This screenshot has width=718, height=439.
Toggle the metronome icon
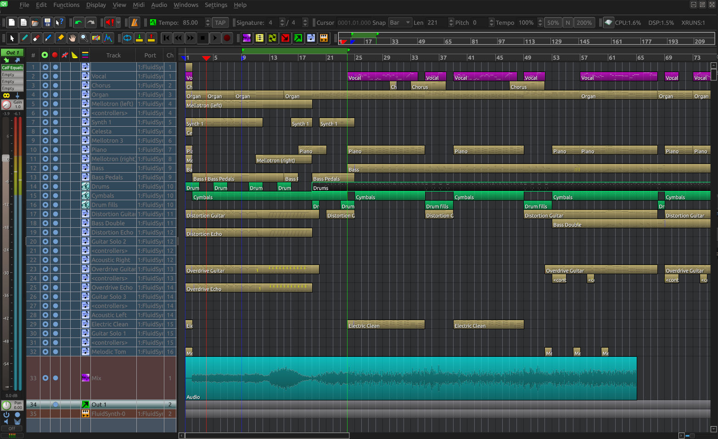(135, 23)
